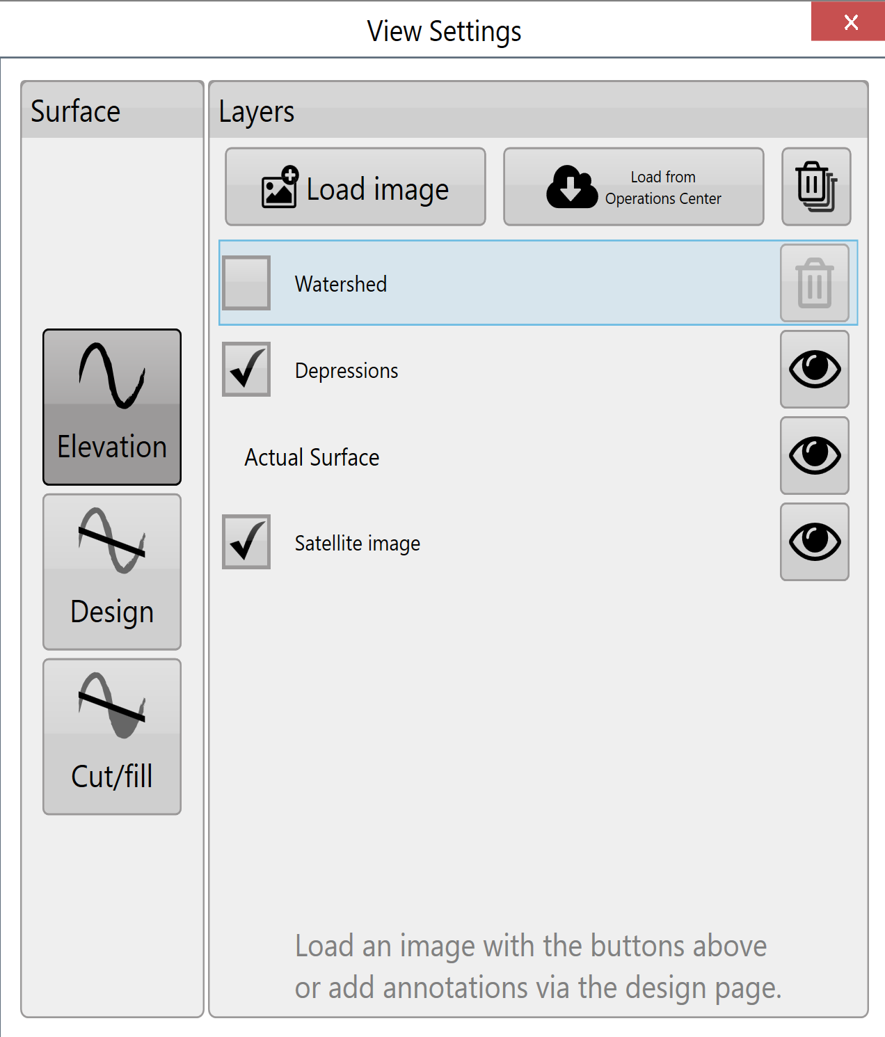The image size is (885, 1037).
Task: Click the Depressions layer name
Action: pos(346,370)
